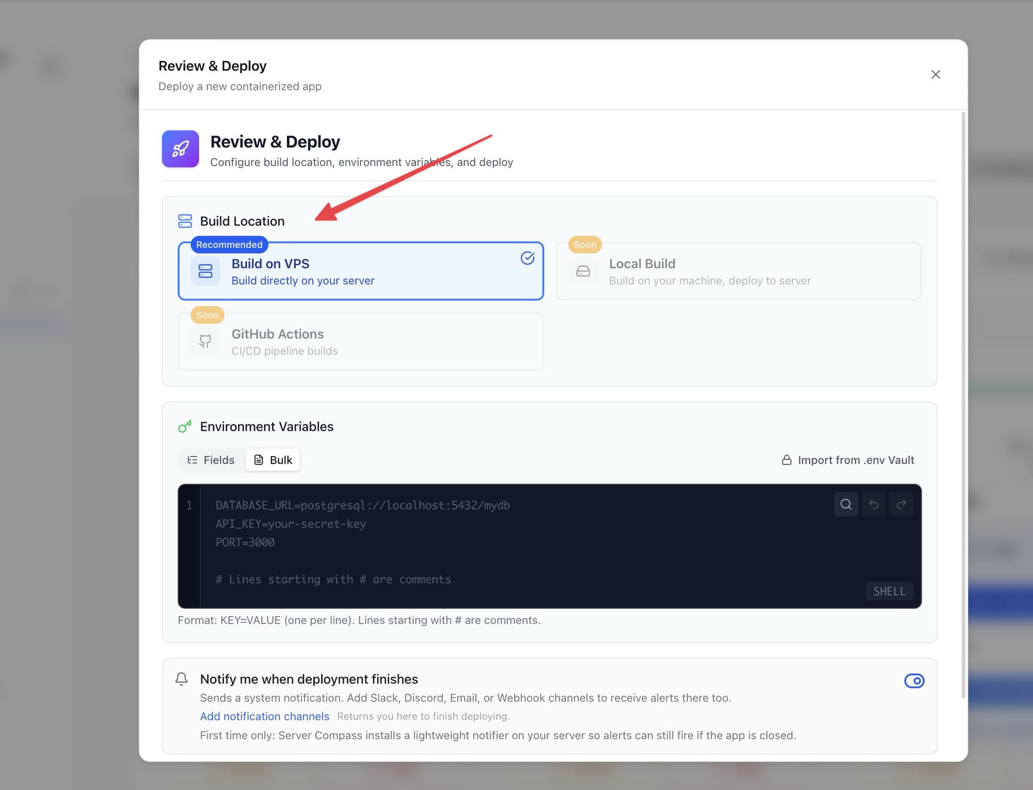Close the Review & Deploy dialog

coord(936,74)
